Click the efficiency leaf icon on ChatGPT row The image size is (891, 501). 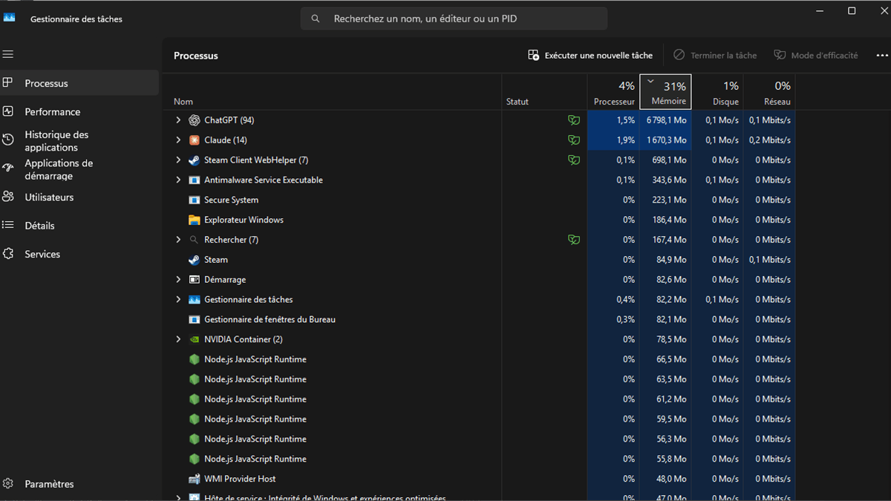[574, 120]
